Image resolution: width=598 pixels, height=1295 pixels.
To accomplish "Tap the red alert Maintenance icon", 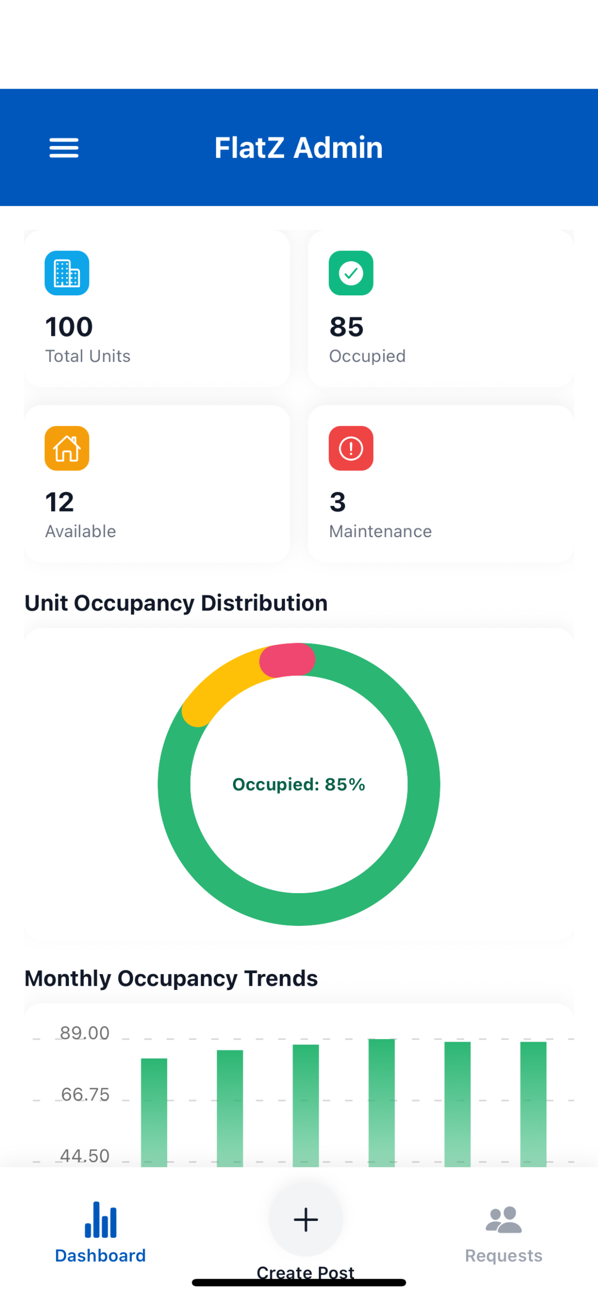I will point(351,449).
